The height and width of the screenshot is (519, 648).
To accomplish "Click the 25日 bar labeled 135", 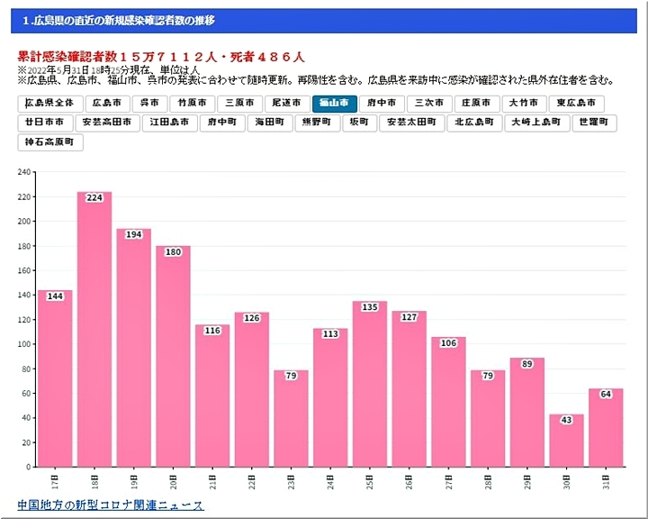I will [x=370, y=387].
